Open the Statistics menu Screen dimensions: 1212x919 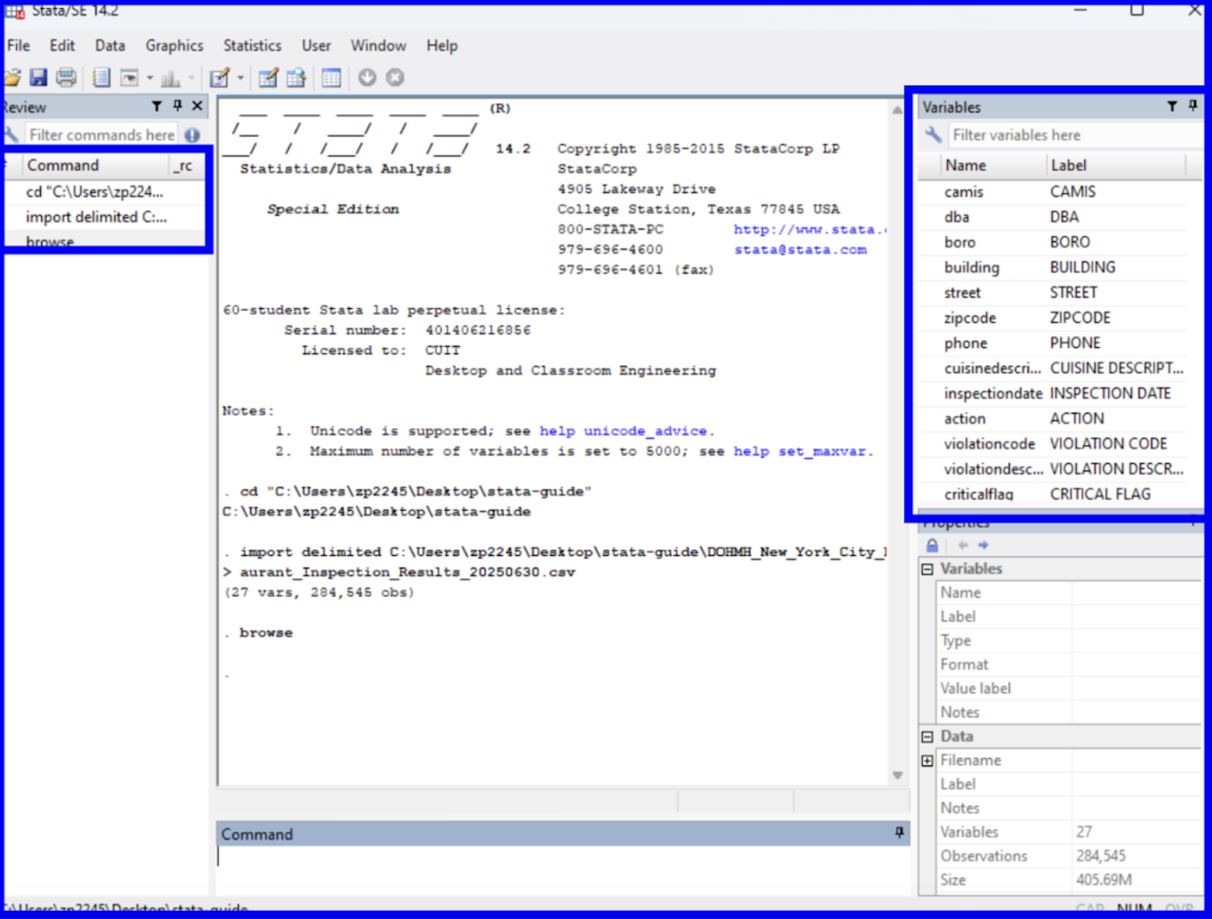pyautogui.click(x=252, y=46)
